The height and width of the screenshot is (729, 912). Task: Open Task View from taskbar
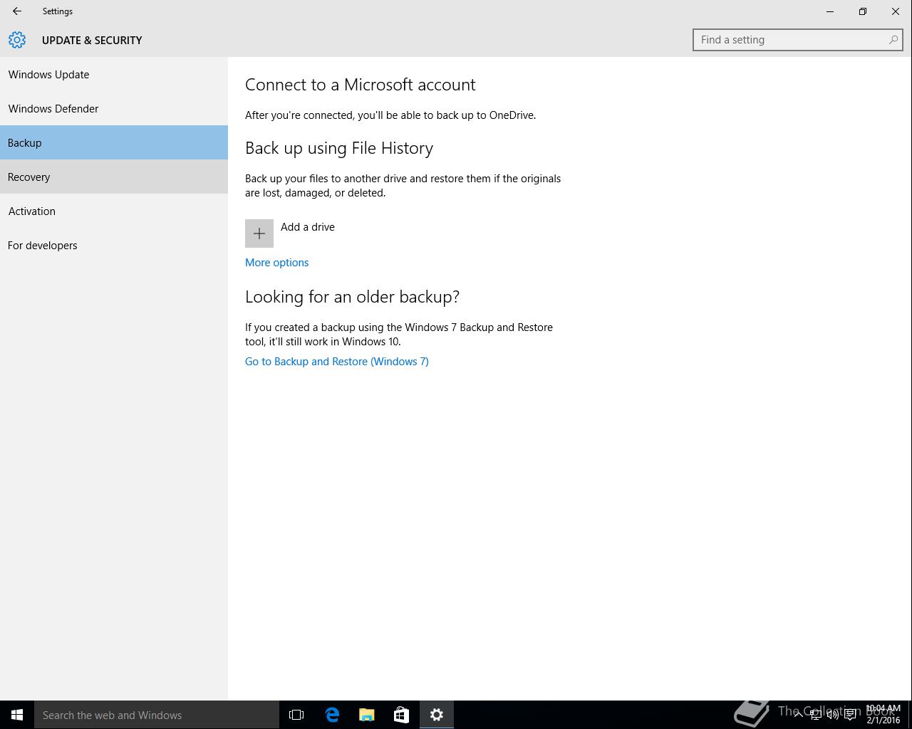[296, 715]
